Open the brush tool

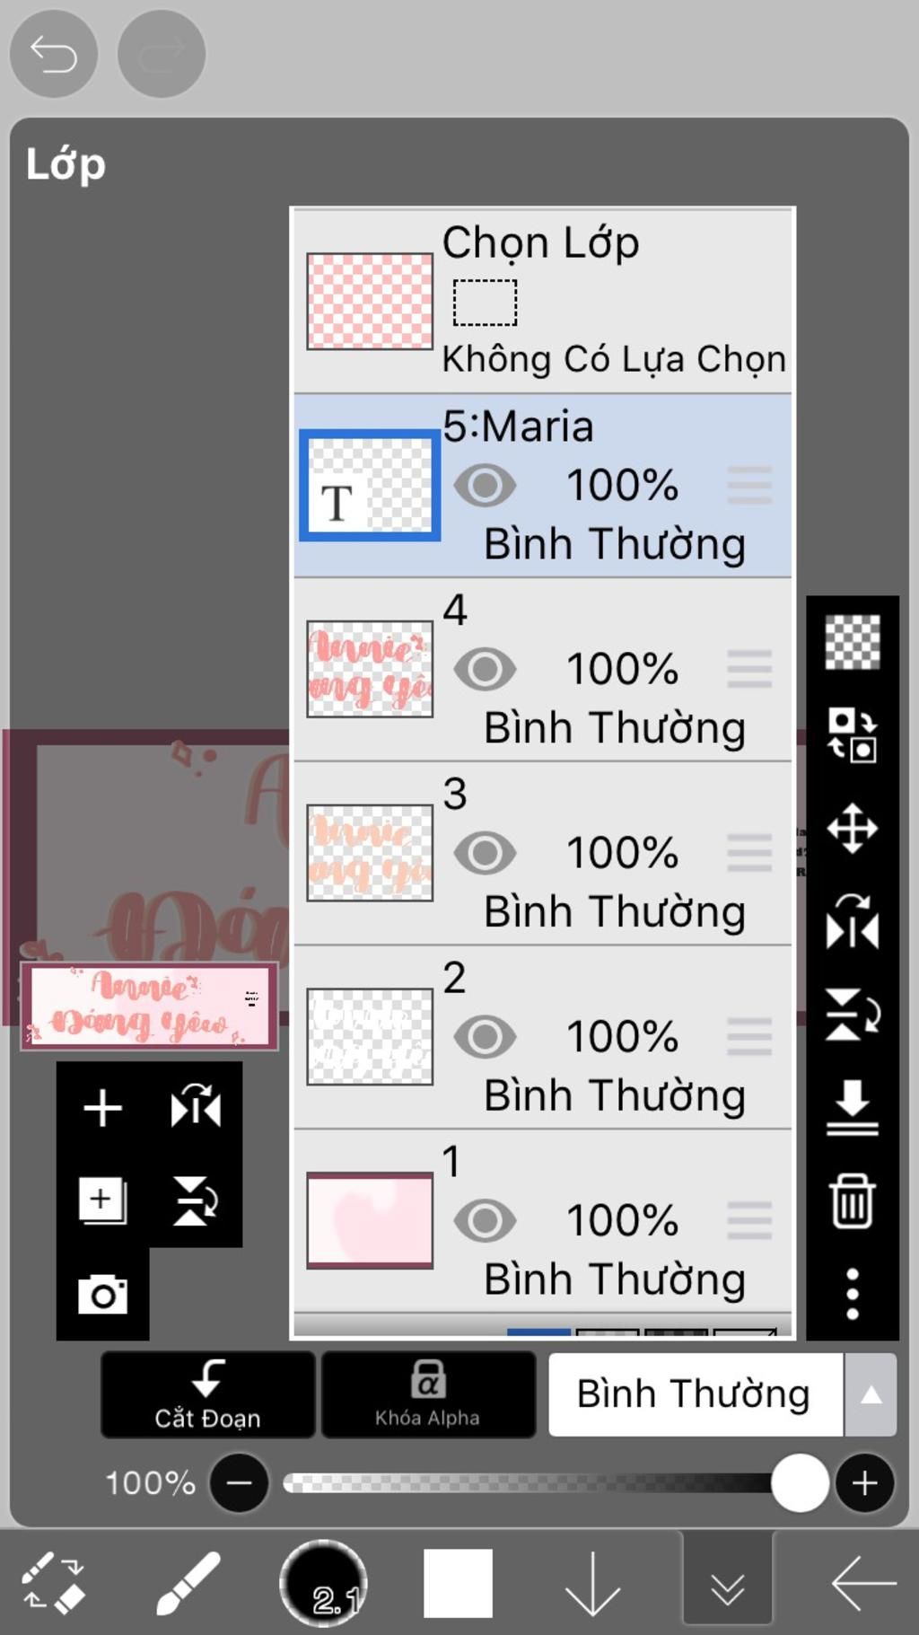click(188, 1583)
